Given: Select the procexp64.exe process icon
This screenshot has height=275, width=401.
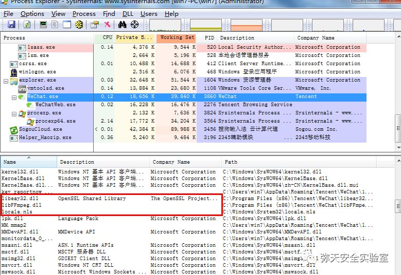Looking at the screenshot, I should (x=30, y=122).
